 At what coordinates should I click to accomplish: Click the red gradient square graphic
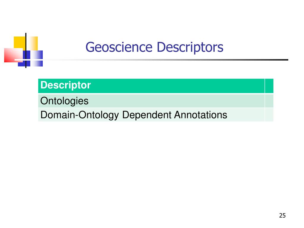click(x=13, y=55)
